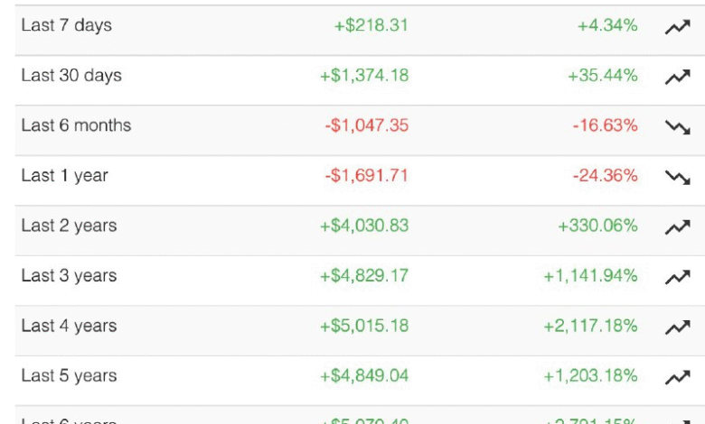The width and height of the screenshot is (705, 424).
Task: Click the +$5,015.18 change amount
Action: (x=364, y=326)
